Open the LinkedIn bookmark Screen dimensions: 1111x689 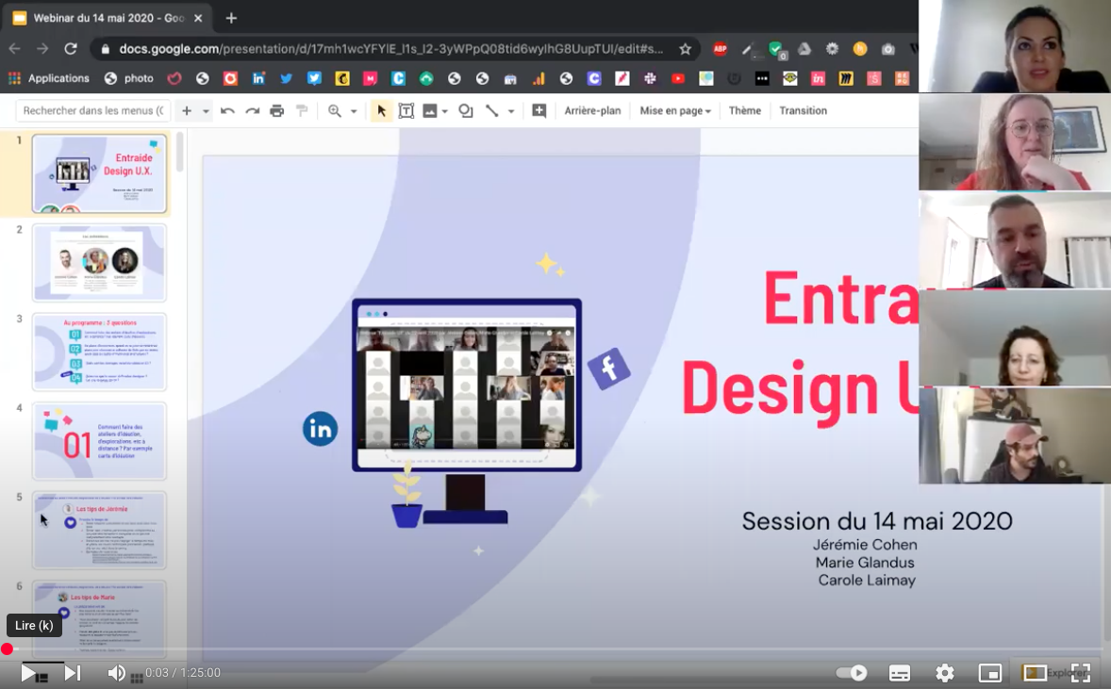258,78
